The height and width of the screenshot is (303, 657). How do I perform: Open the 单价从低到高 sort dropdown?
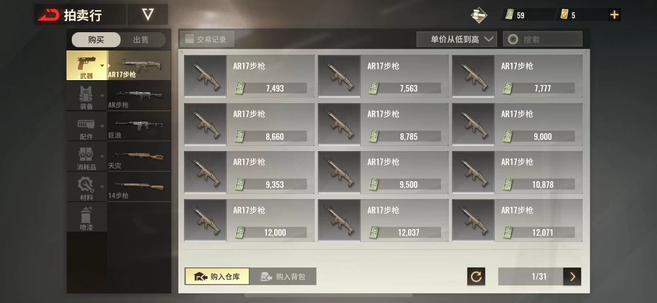click(456, 39)
